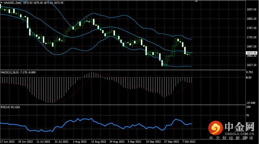Select the RSI(14) indicator label
Screen dimensions: 259x144
6,106
